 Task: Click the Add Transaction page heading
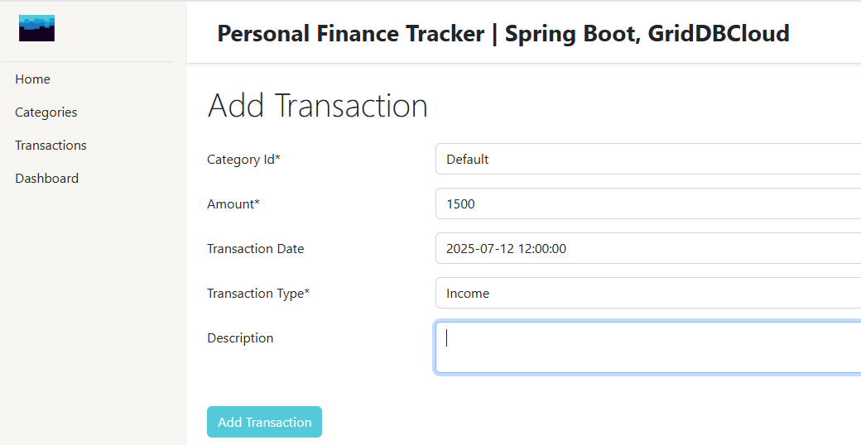(317, 106)
